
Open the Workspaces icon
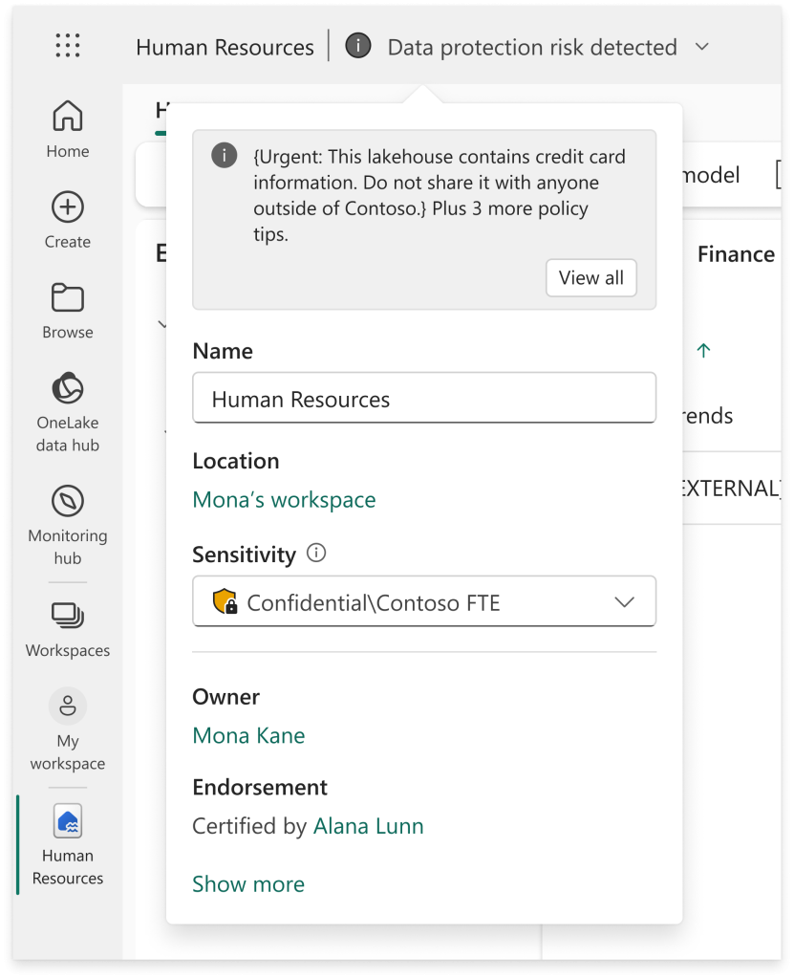tap(68, 616)
